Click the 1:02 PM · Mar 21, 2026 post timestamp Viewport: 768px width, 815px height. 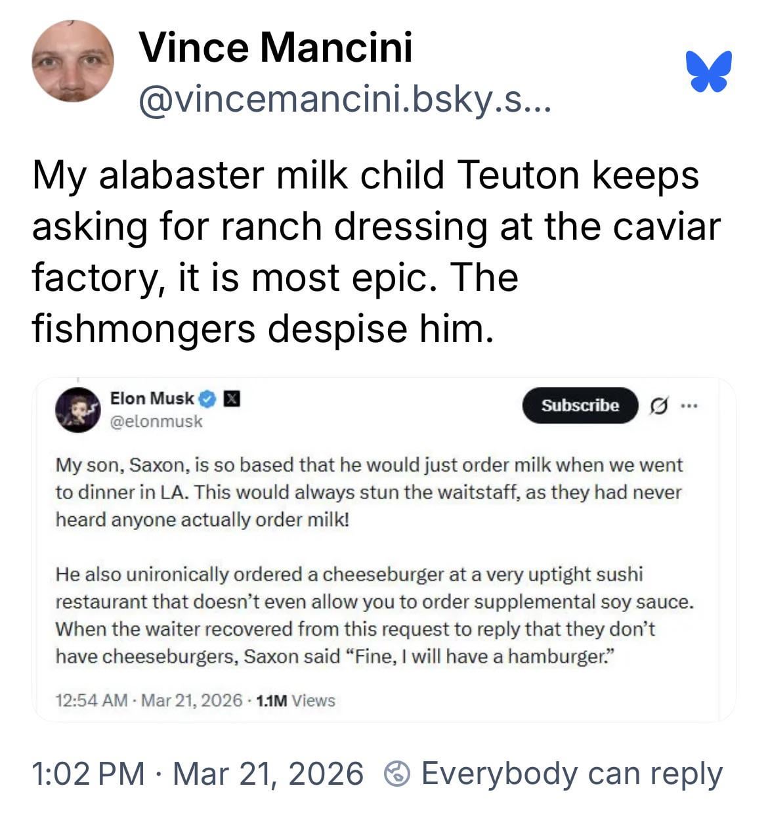pos(197,774)
